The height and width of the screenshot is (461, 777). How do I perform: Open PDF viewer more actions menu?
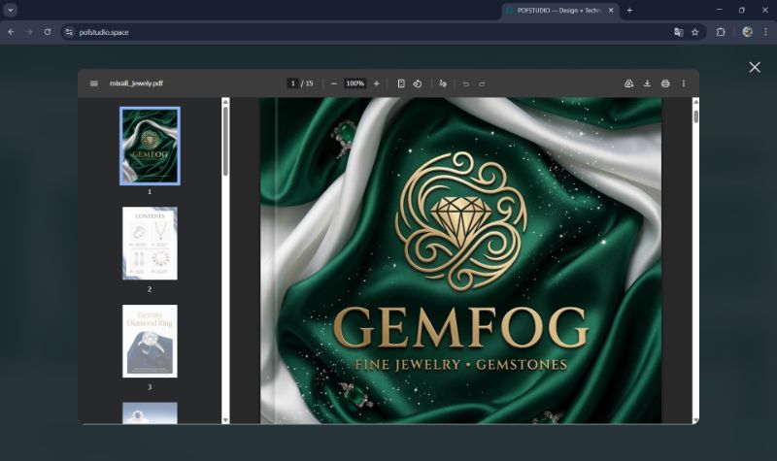tap(684, 83)
